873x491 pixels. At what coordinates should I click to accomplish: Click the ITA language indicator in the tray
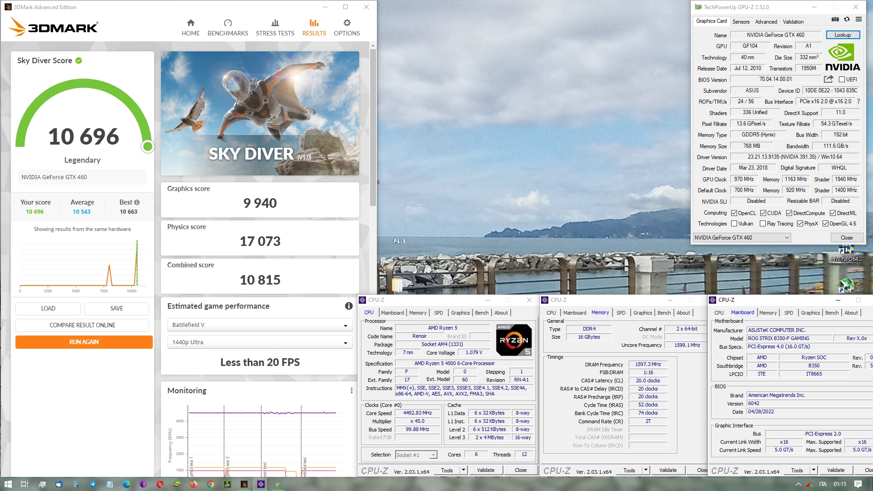[x=823, y=484]
